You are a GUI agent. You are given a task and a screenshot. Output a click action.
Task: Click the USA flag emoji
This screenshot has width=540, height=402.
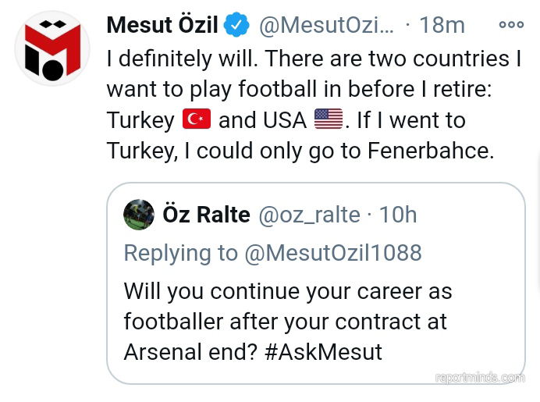coord(329,119)
